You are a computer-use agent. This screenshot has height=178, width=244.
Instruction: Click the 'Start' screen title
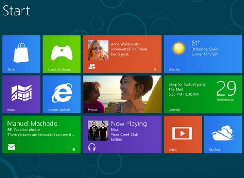(x=16, y=10)
